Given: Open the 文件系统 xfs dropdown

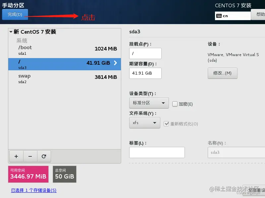Looking at the screenshot, I should pos(145,123).
